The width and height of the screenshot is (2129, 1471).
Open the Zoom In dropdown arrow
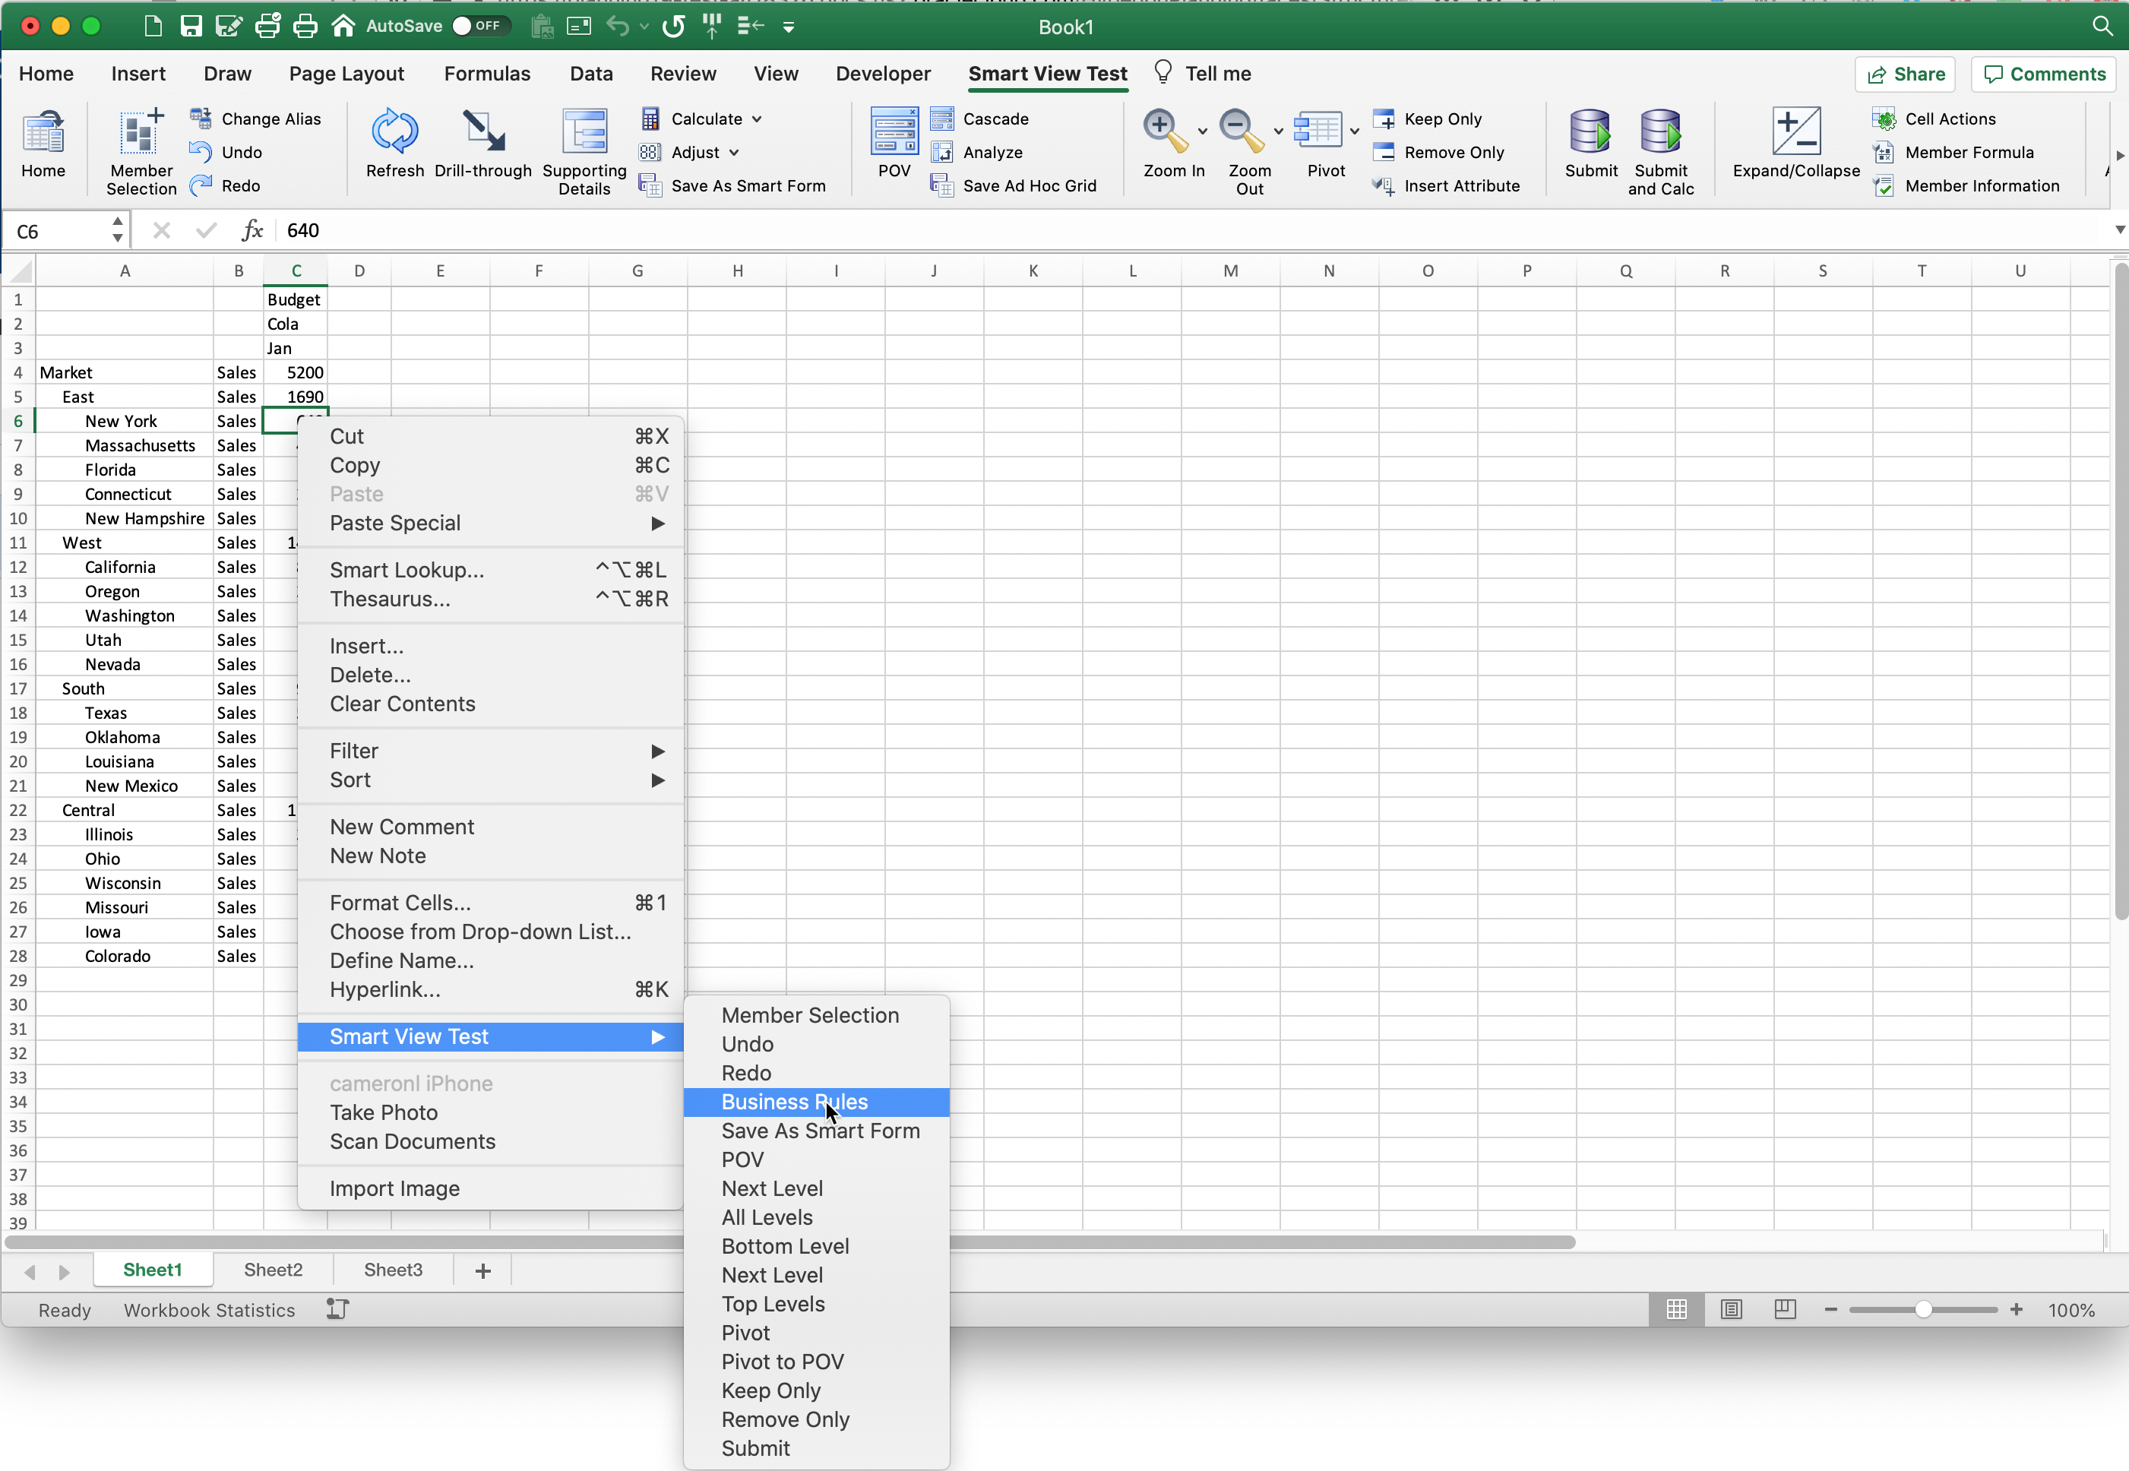[x=1202, y=131]
